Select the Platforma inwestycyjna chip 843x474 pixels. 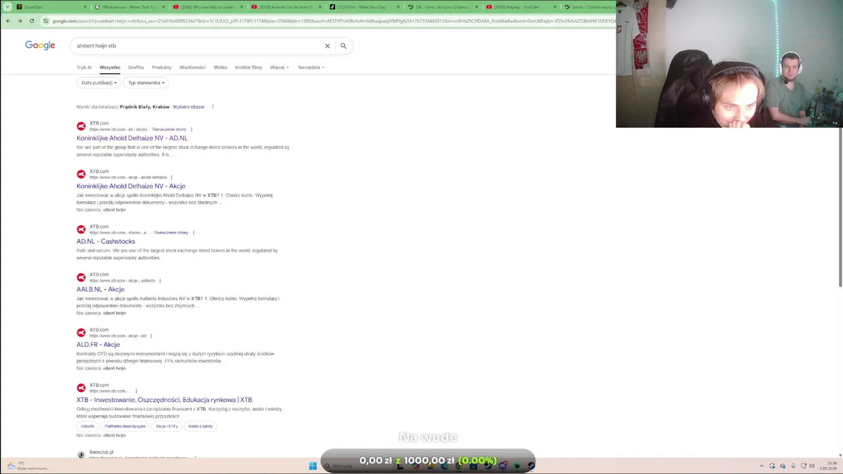coord(125,427)
